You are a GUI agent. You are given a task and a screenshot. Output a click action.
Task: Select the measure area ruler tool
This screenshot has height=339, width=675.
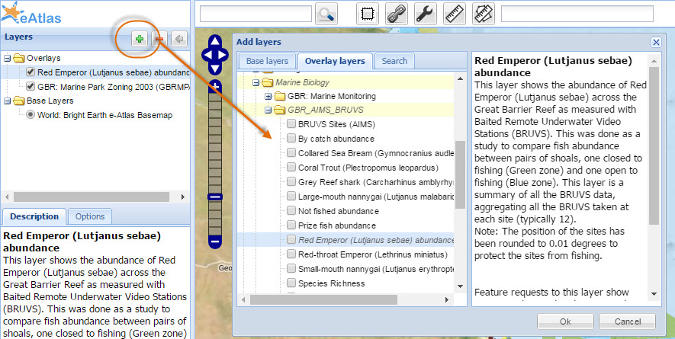tap(484, 14)
